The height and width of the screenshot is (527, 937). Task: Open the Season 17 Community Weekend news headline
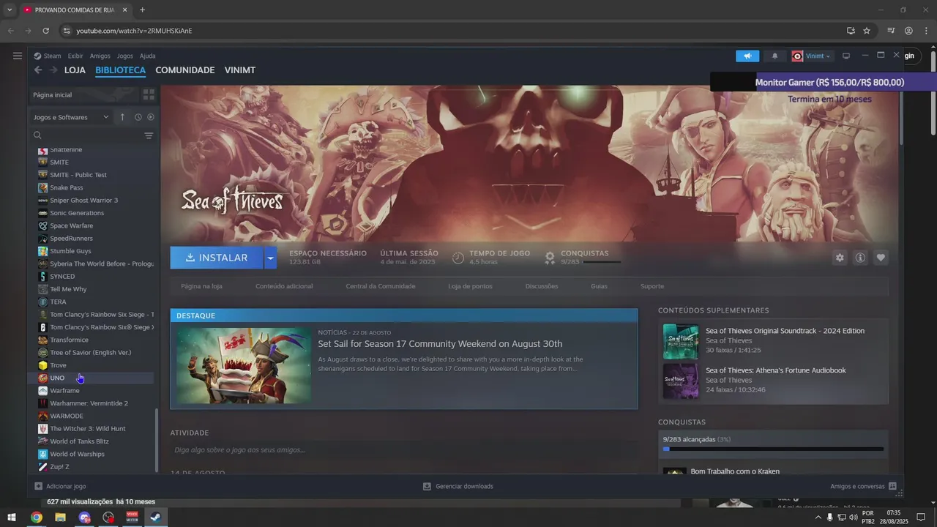pyautogui.click(x=440, y=344)
